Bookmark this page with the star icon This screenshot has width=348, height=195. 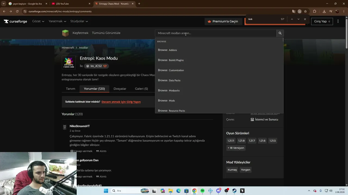point(305,11)
